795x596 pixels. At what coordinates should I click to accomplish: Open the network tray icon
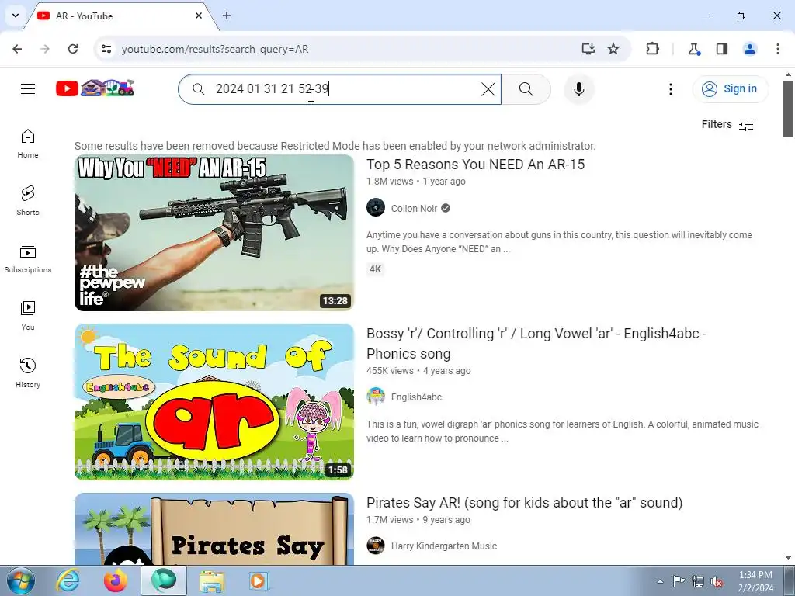click(x=698, y=581)
